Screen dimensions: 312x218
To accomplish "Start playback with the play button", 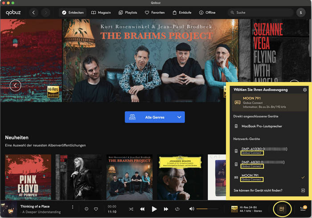I will (154, 209).
